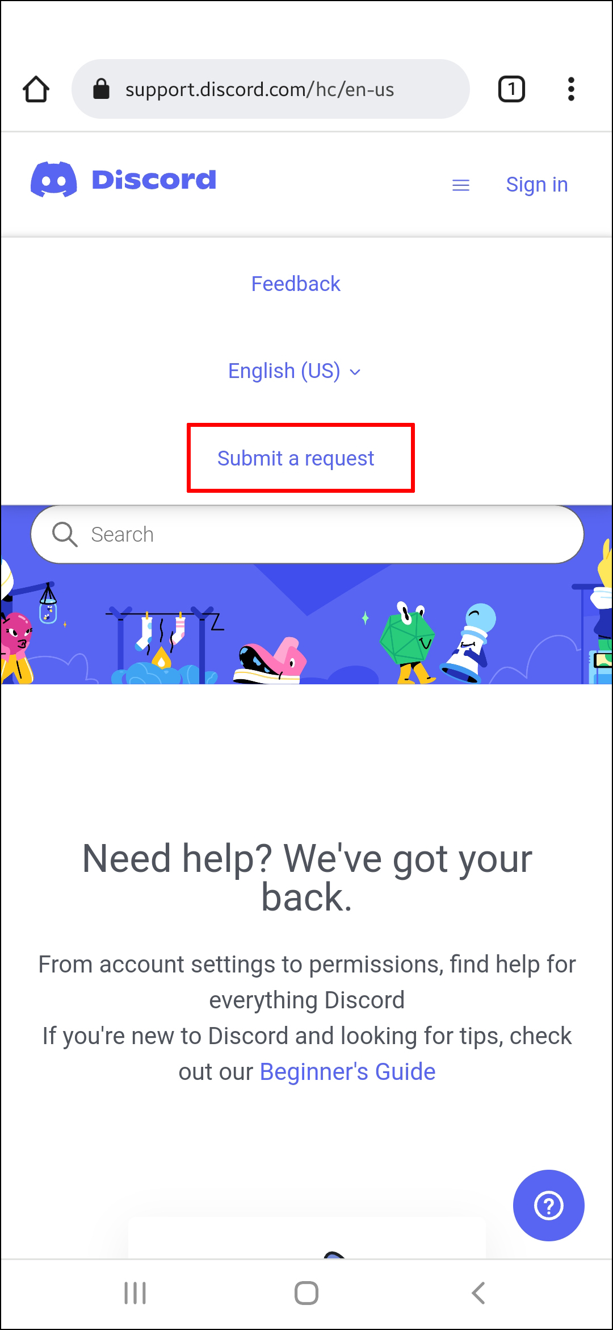Go back with the Android back arrow
613x1330 pixels.
[478, 1293]
